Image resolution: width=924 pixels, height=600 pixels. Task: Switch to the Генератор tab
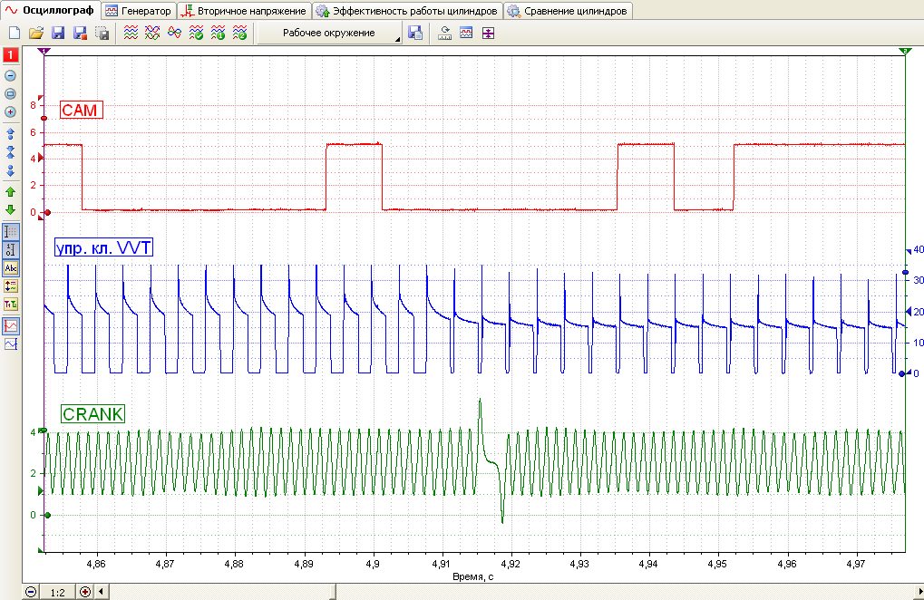point(139,11)
